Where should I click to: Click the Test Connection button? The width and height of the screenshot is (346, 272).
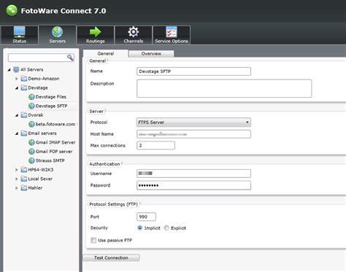111,257
